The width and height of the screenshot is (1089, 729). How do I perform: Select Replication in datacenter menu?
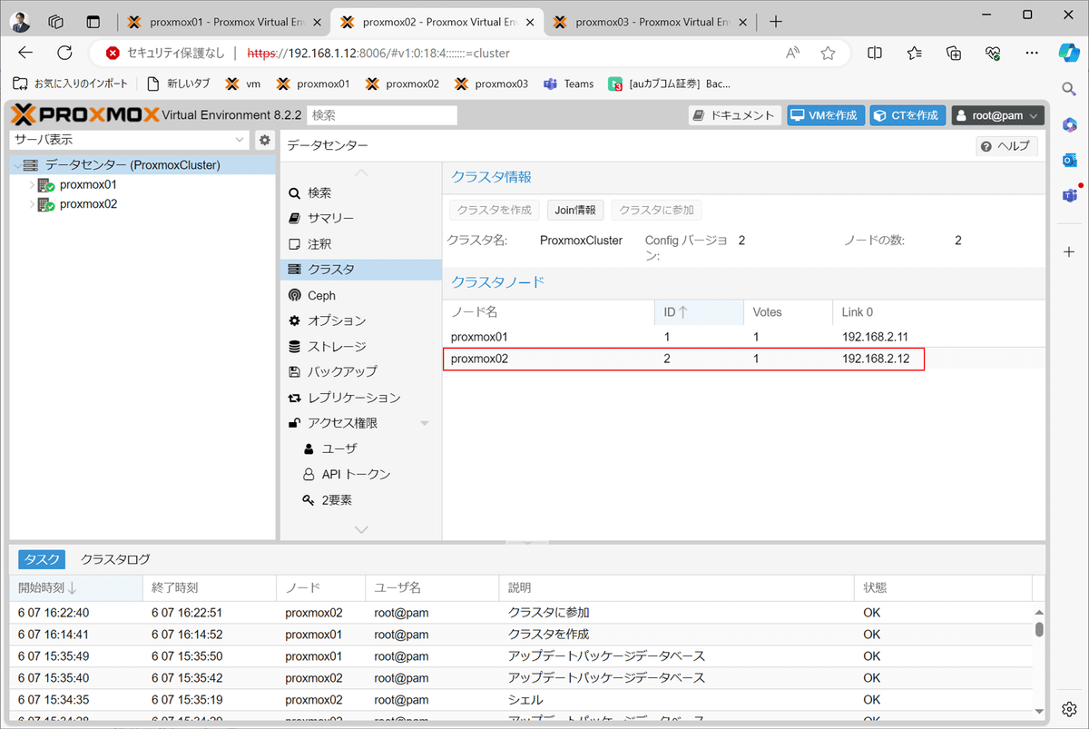361,398
